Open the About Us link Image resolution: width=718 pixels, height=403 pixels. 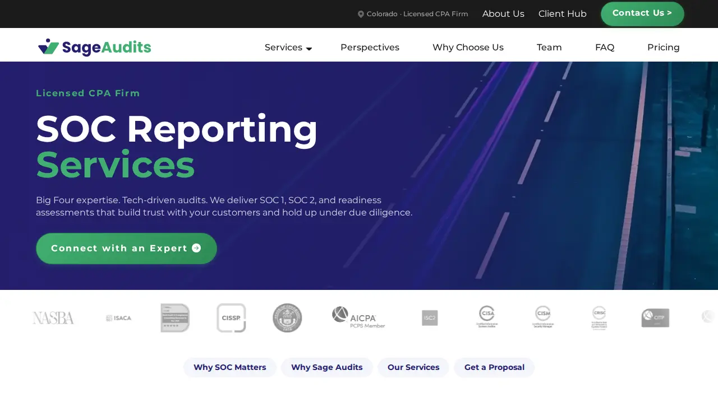click(503, 14)
